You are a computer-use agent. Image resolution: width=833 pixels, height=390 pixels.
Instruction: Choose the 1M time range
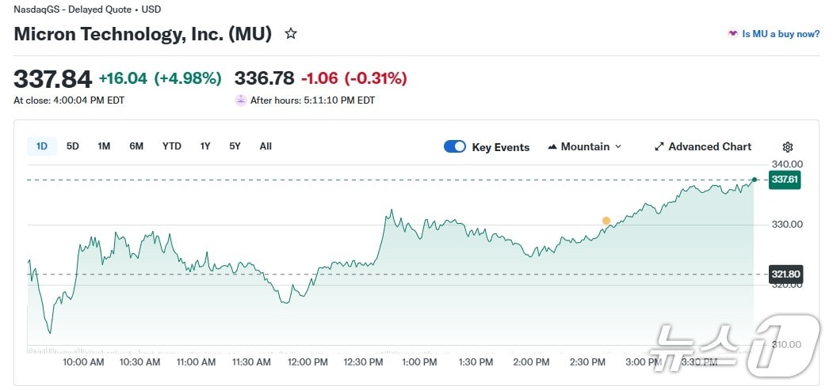[104, 146]
